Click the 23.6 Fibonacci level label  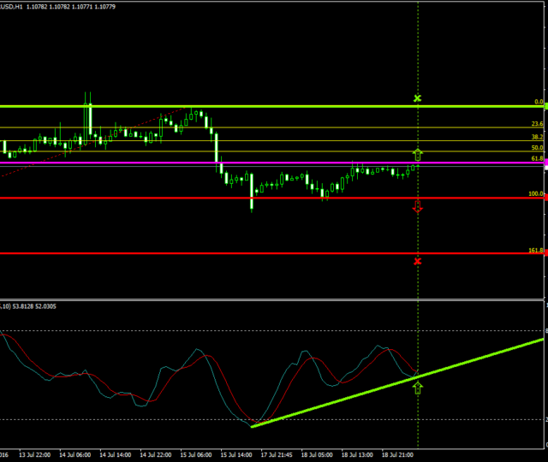tap(537, 124)
